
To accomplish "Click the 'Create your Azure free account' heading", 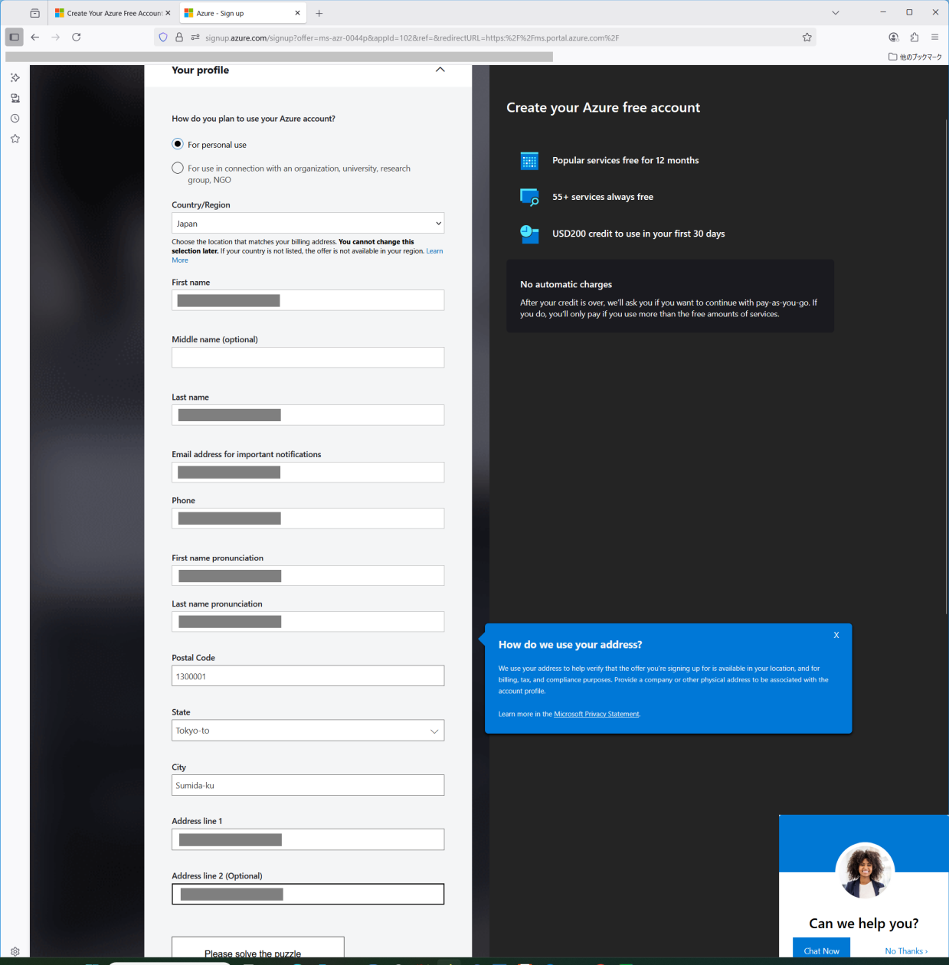I will [x=603, y=108].
